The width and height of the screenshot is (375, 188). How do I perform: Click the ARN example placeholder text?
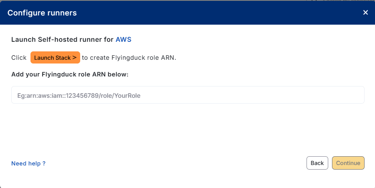(76, 95)
